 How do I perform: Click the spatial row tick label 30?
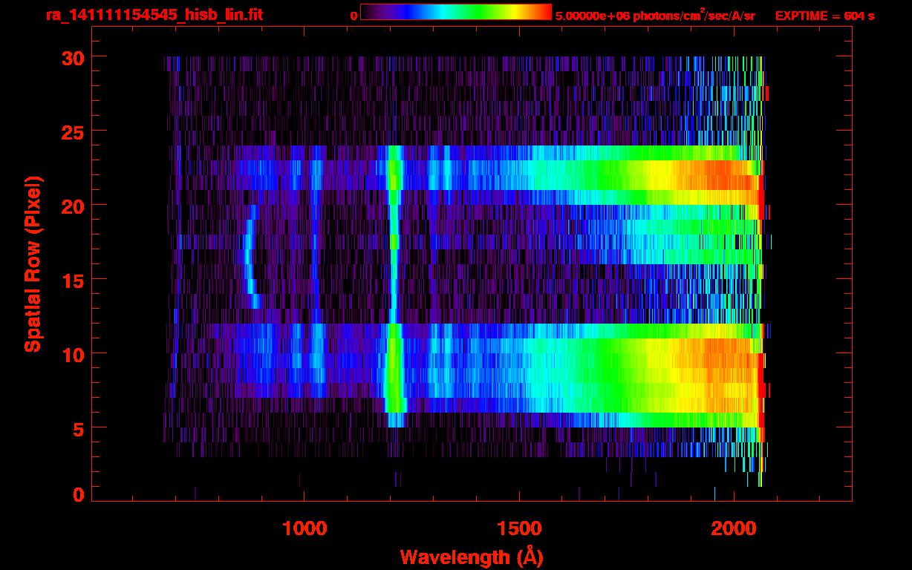coord(73,57)
